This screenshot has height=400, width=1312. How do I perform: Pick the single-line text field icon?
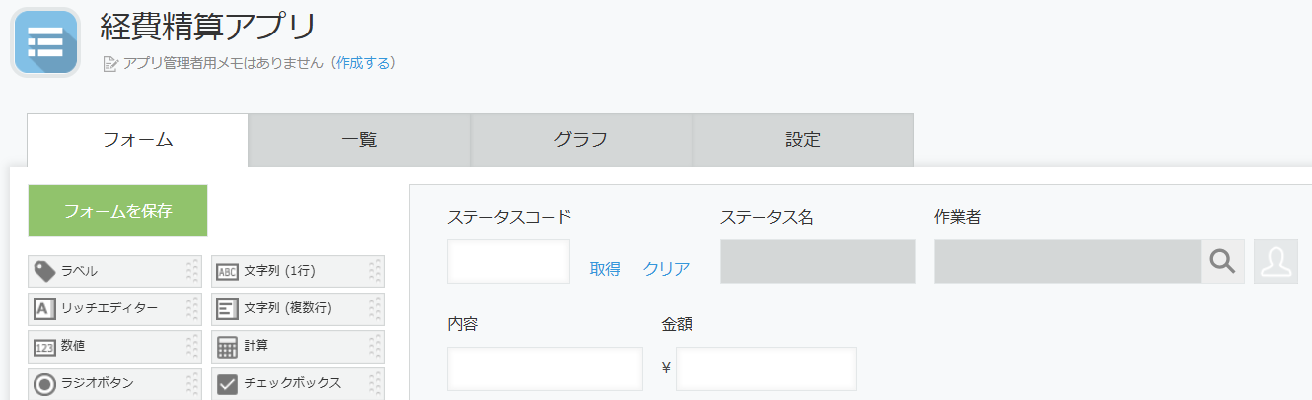click(x=228, y=271)
